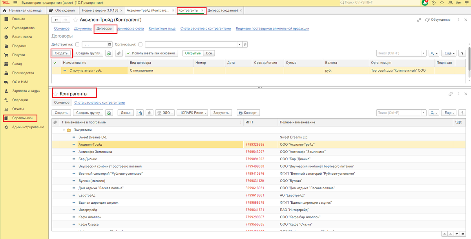The image size is (471, 239).
Task: Switch to the Начальная страница tab
Action: coord(23,10)
